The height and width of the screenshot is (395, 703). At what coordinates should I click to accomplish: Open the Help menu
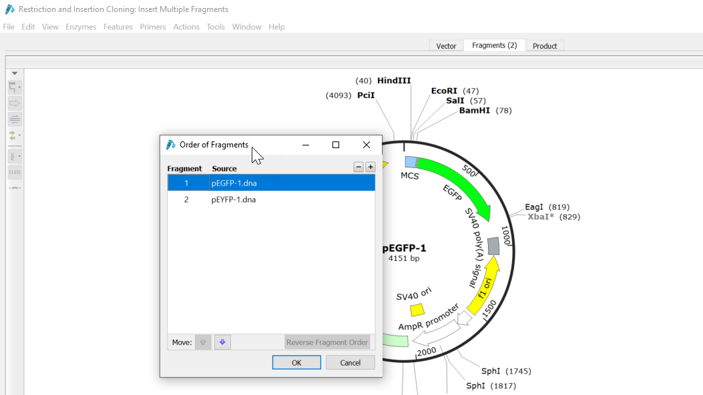click(276, 27)
